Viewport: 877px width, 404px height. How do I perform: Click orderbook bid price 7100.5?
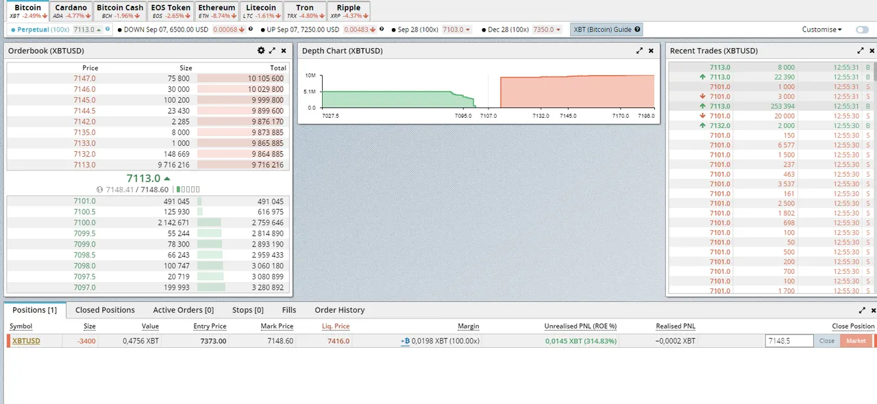84,212
